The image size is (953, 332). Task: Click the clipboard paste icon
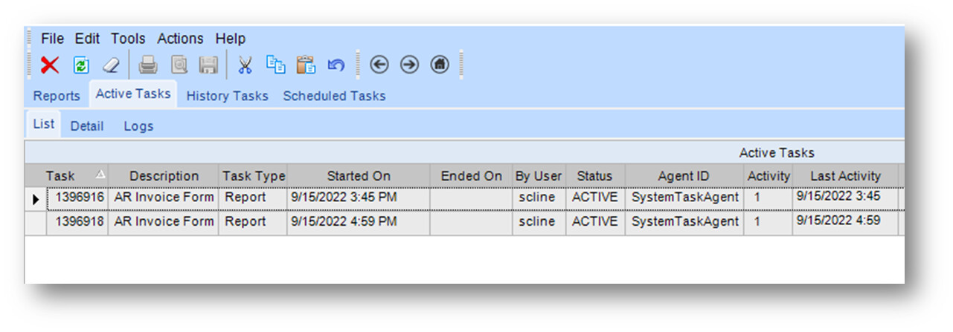[x=306, y=65]
